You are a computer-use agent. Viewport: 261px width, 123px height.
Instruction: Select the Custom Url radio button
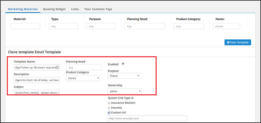pos(109,113)
